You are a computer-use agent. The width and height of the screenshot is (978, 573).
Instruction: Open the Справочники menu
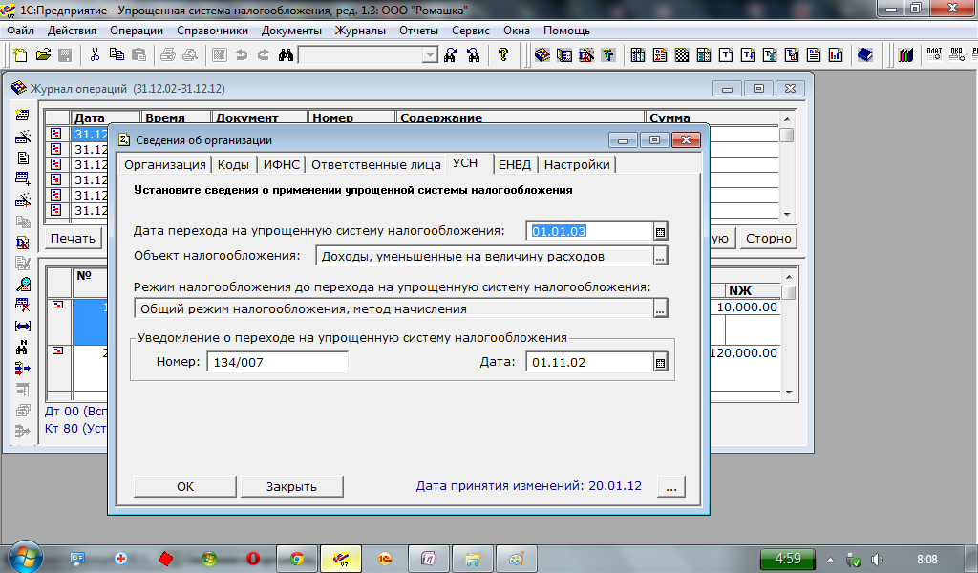tap(205, 30)
